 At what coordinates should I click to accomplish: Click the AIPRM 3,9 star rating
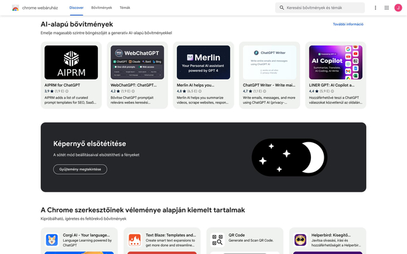49,91
